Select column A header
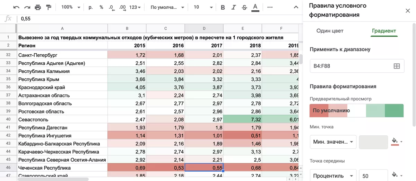Image resolution: width=416 pixels, height=181 pixels. pyautogui.click(x=62, y=28)
